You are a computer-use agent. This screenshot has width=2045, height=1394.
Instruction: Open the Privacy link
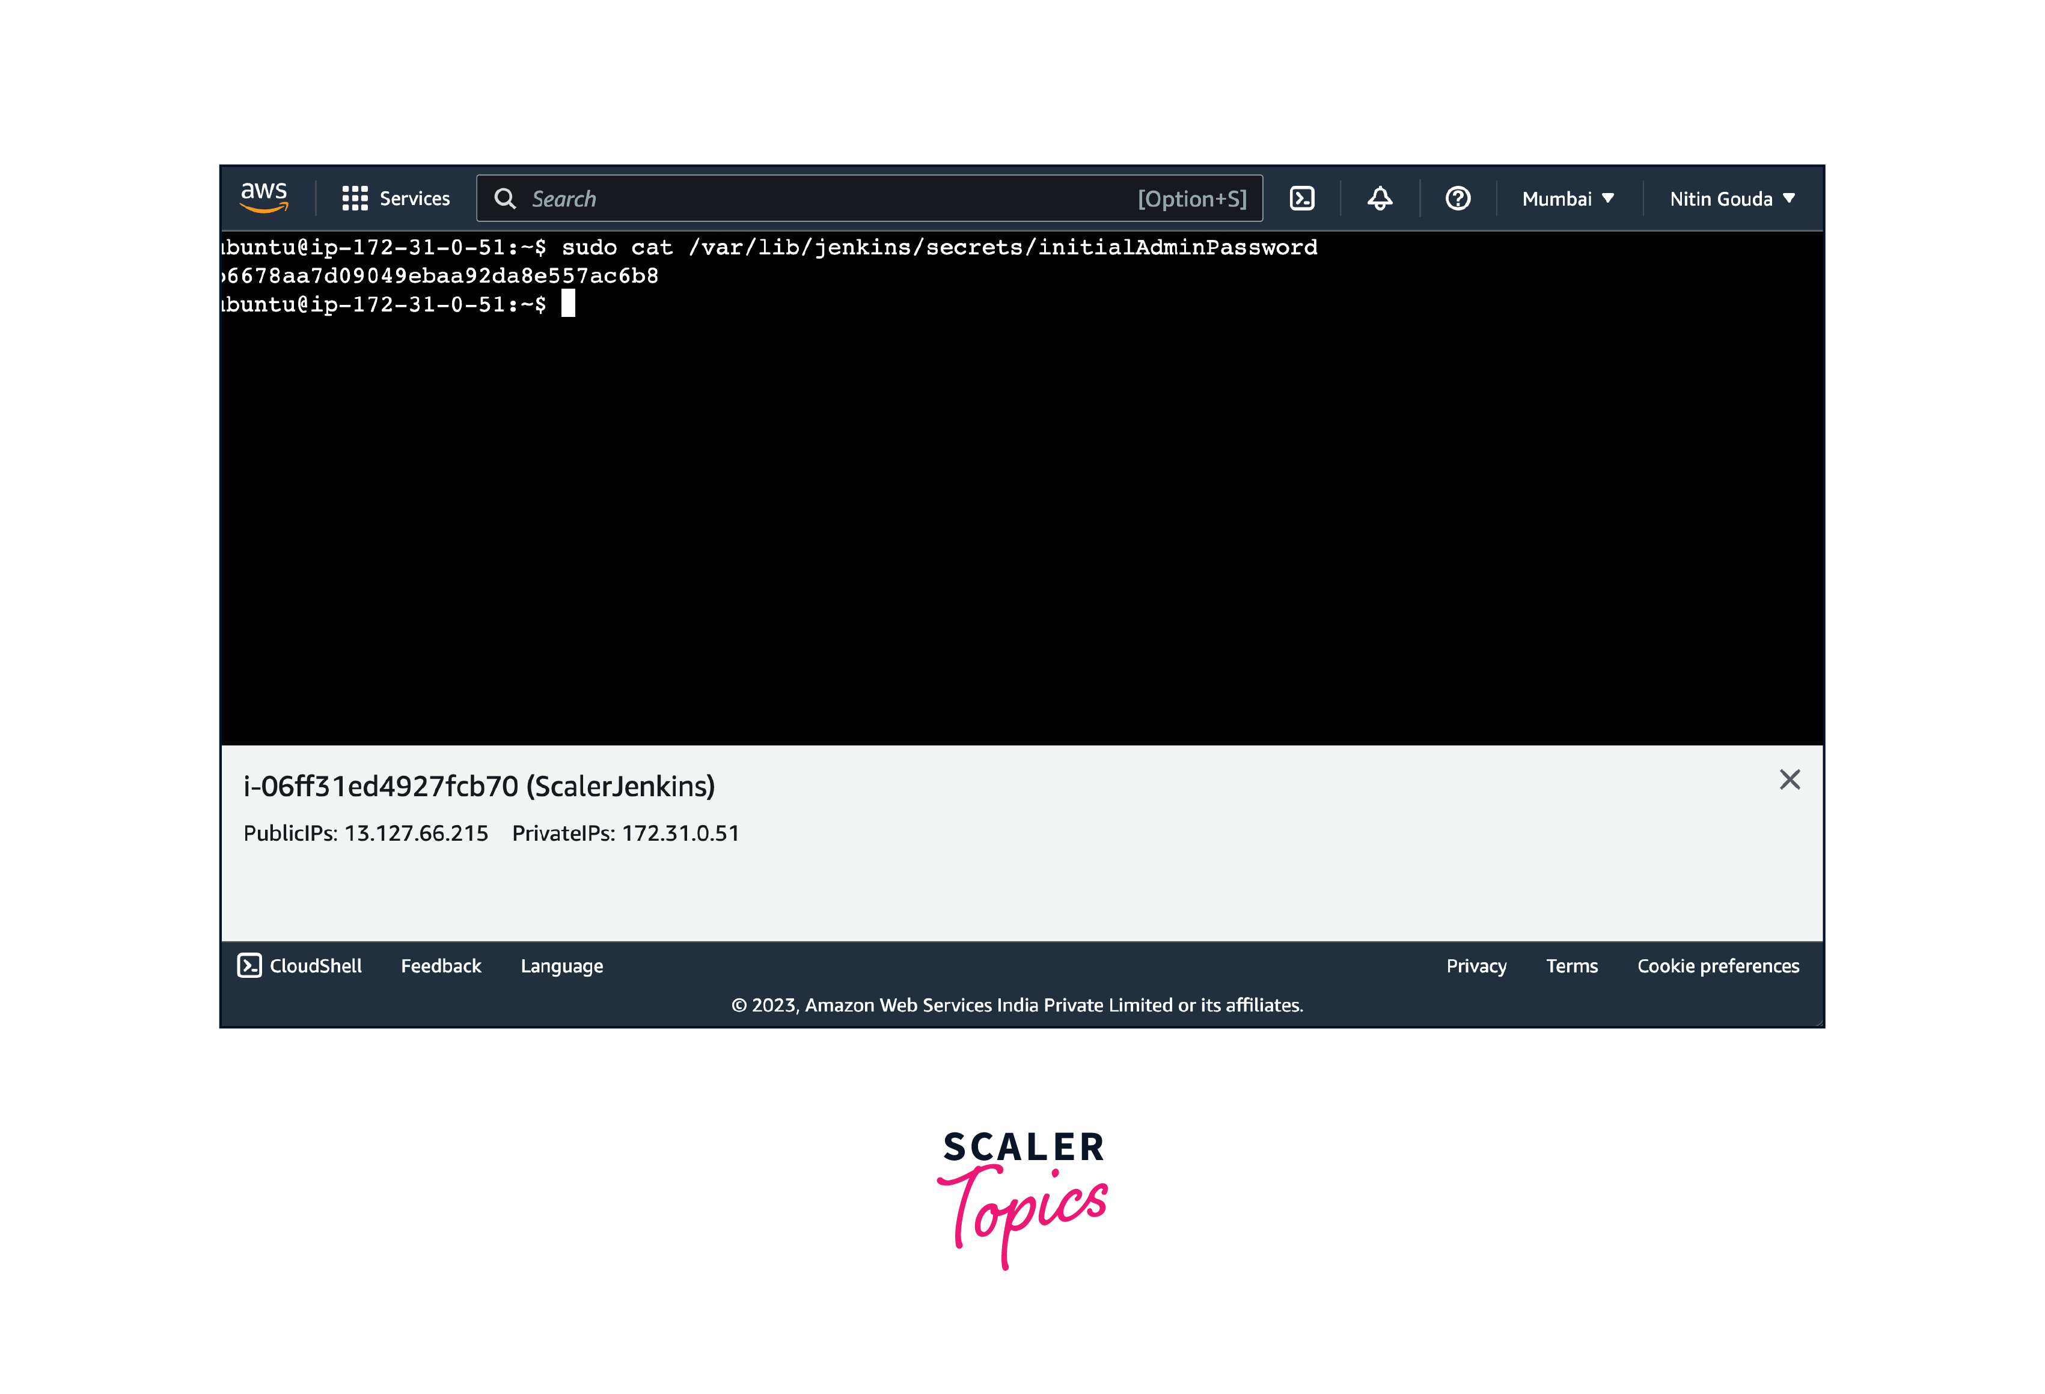tap(1476, 966)
